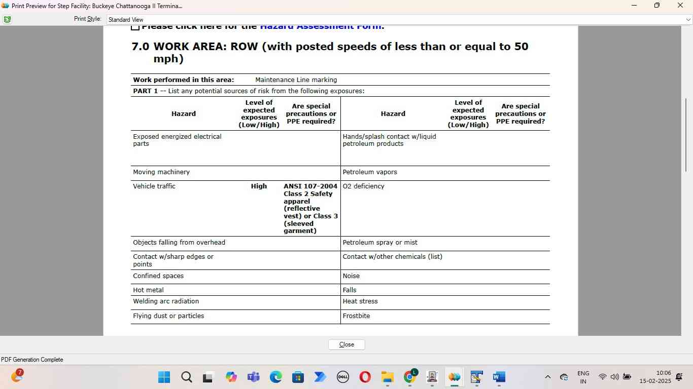693x389 pixels.
Task: Open File Explorer from the taskbar
Action: [387, 377]
